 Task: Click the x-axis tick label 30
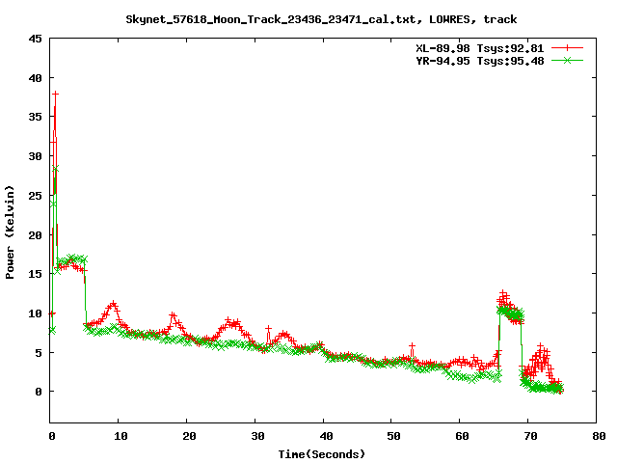point(257,436)
